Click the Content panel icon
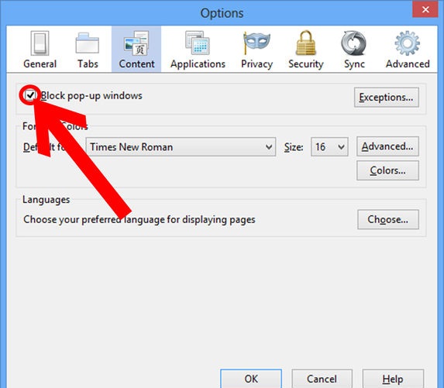The height and width of the screenshot is (388, 444). point(136,43)
